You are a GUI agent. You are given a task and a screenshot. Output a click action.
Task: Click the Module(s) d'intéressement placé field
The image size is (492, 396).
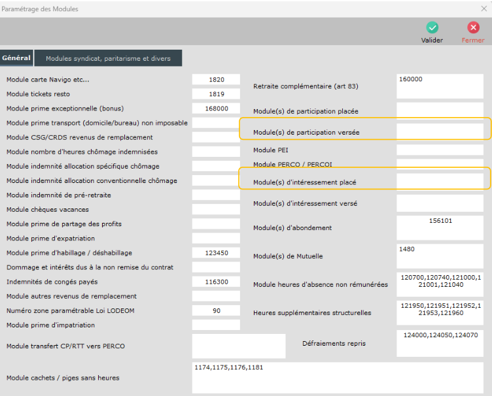coord(440,181)
